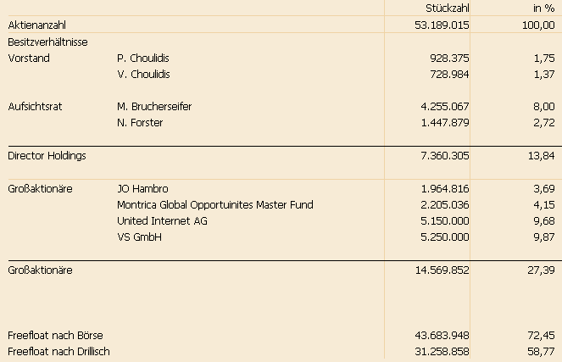Select the Aktienanzahl row label
562x362 pixels.
36,25
